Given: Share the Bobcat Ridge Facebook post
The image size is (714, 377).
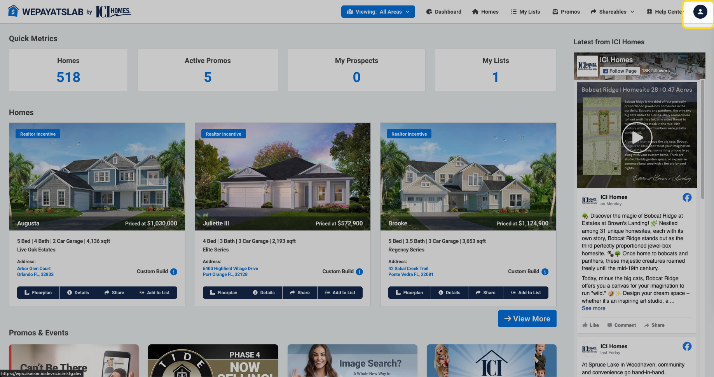Looking at the screenshot, I should pyautogui.click(x=654, y=325).
